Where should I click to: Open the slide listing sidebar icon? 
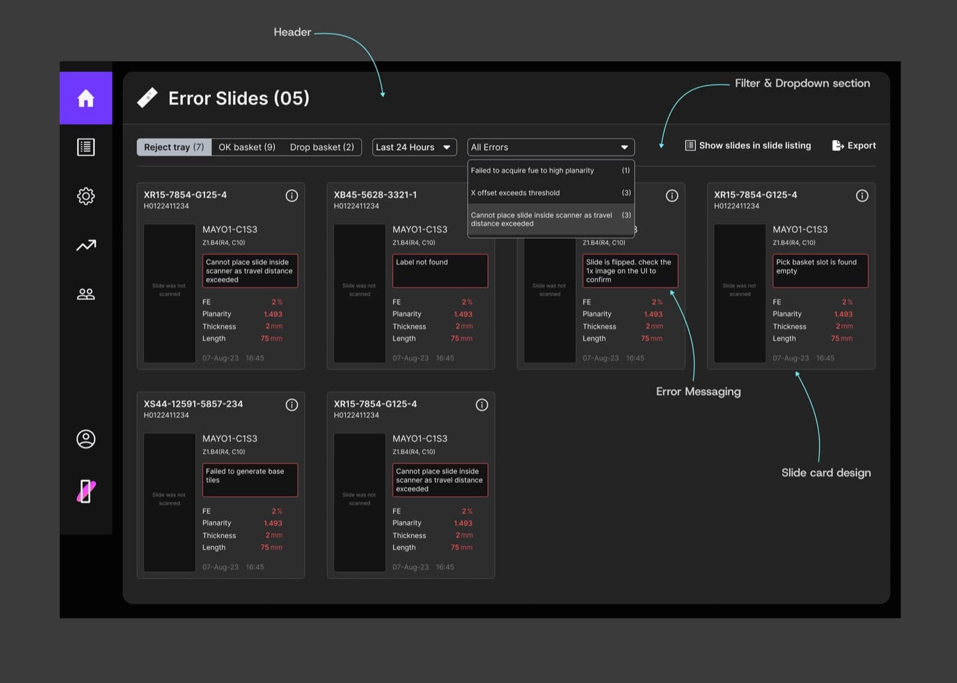coord(86,147)
